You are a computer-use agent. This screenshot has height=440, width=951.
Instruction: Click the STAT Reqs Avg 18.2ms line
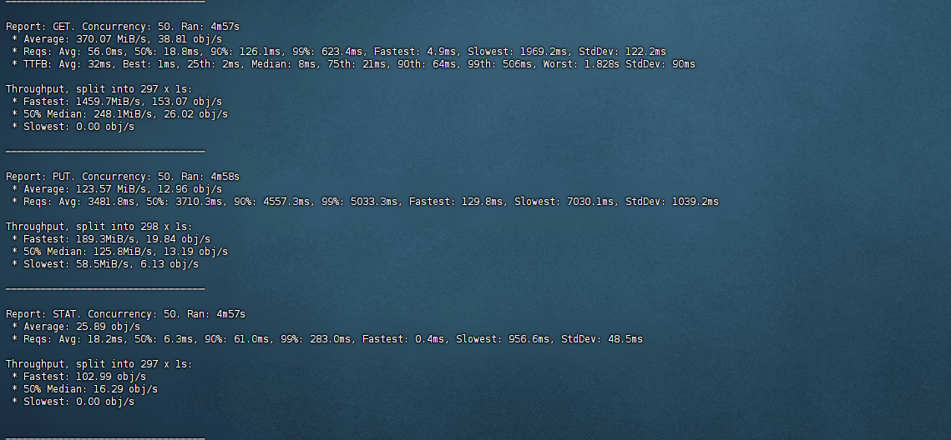327,339
